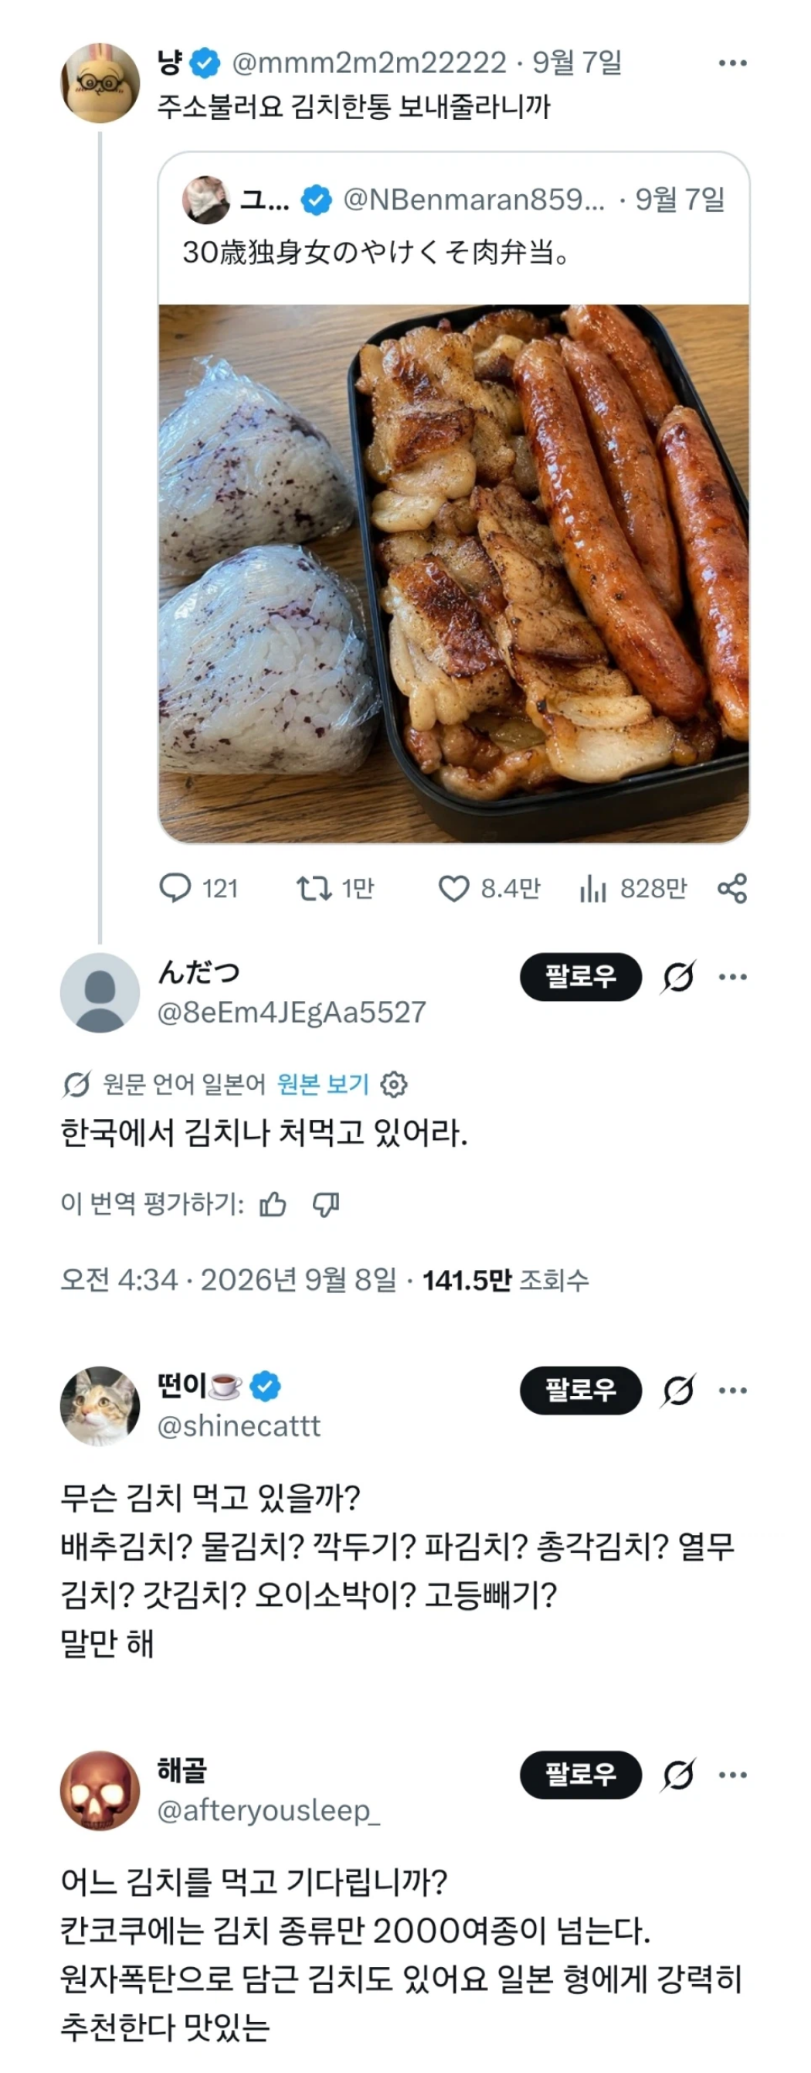Follow 떤이 @shinecattt

(580, 1390)
